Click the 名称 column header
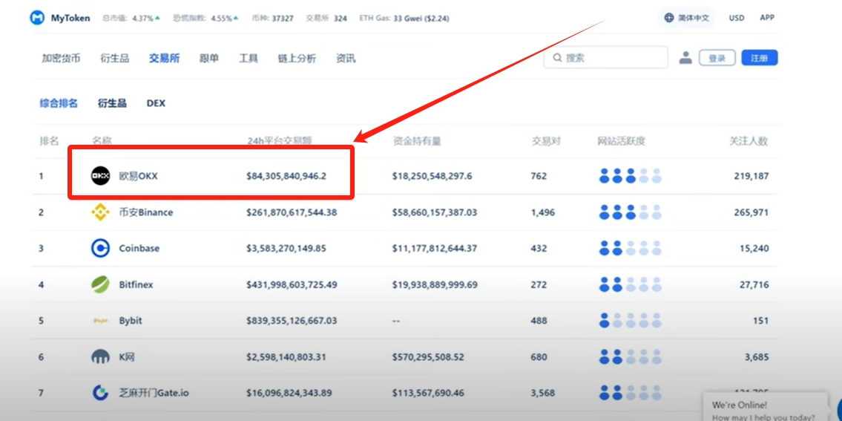This screenshot has height=421, width=842. (102, 141)
